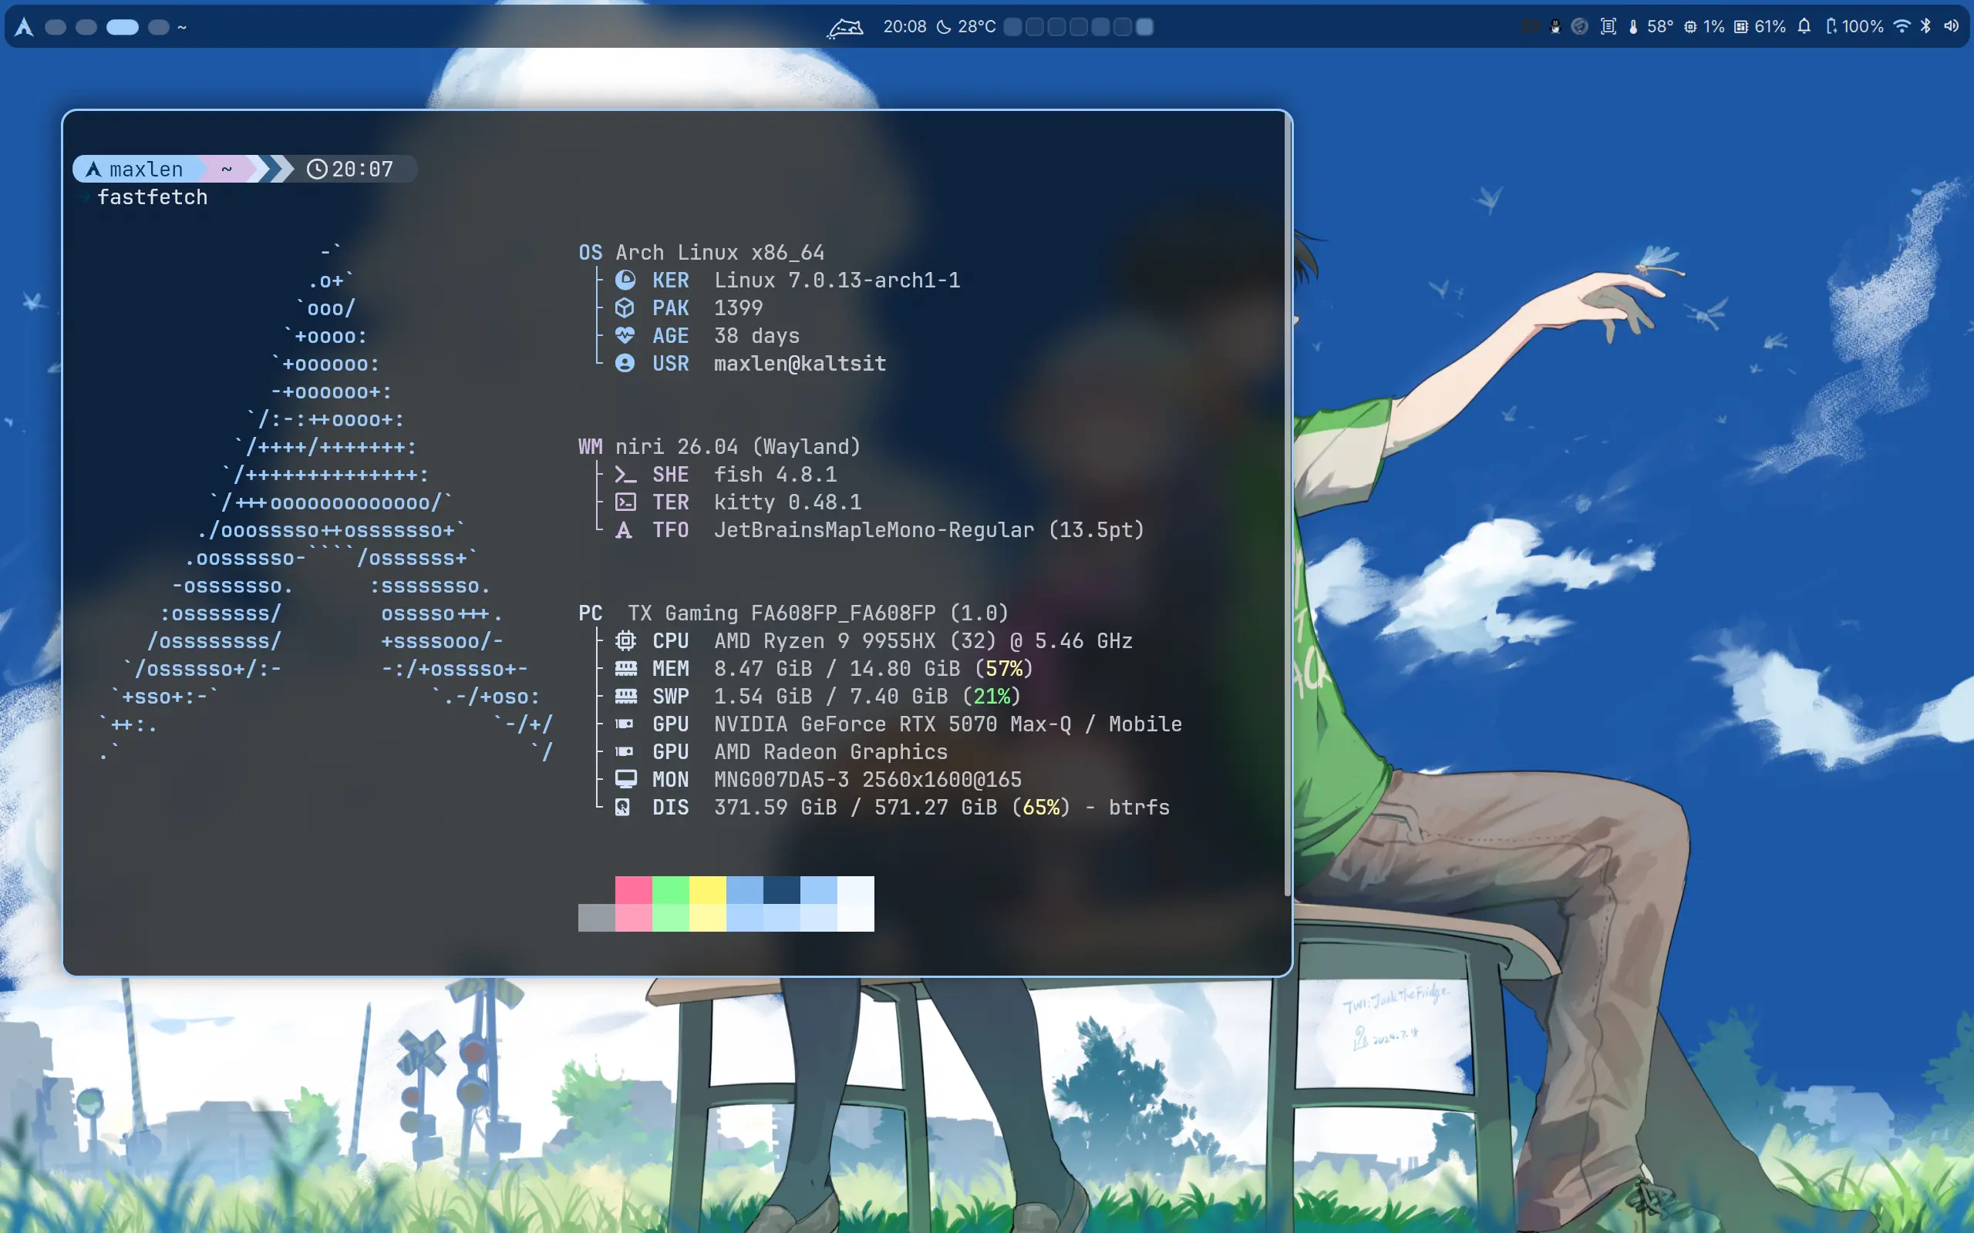Click the "btrfs" filesystem text
Viewport: 1974px width, 1233px height.
click(x=1139, y=808)
